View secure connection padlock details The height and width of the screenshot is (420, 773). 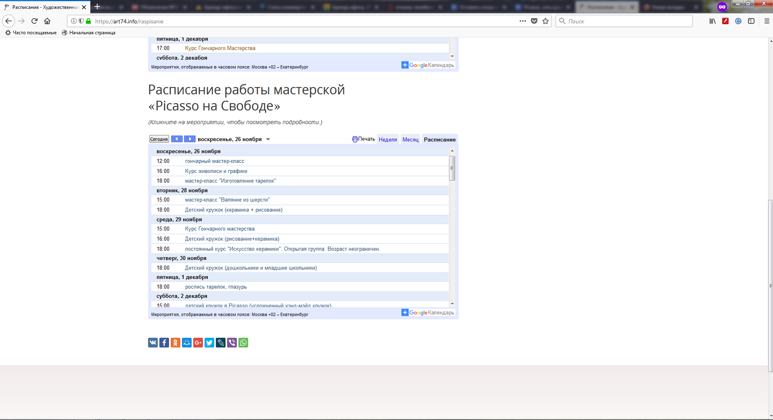(x=89, y=21)
